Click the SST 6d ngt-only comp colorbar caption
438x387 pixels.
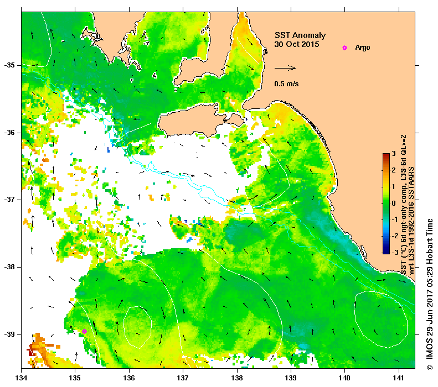point(403,205)
